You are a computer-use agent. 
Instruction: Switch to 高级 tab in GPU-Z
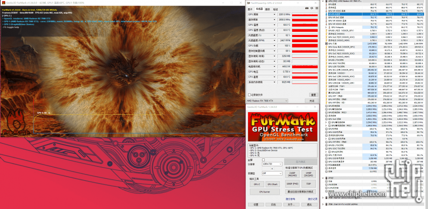(x=267, y=9)
